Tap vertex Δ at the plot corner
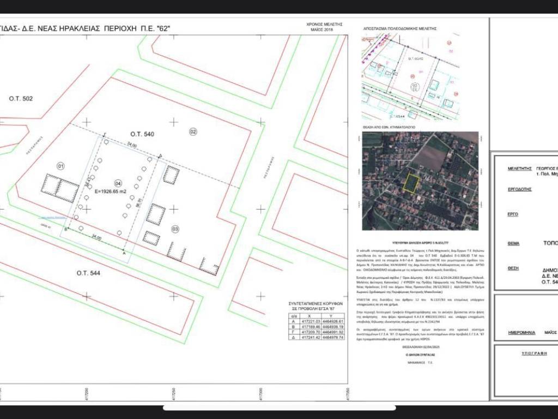This screenshot has width=558, height=419. pos(160,156)
